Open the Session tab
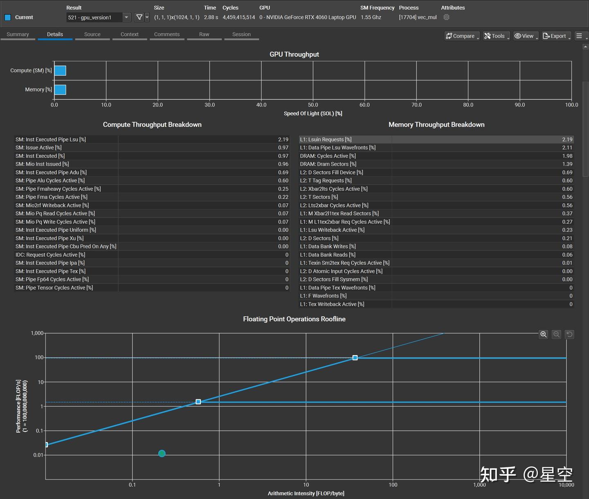589x499 pixels. pyautogui.click(x=241, y=34)
